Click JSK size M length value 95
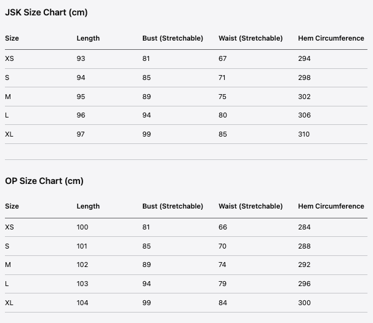373x323 pixels. (81, 97)
